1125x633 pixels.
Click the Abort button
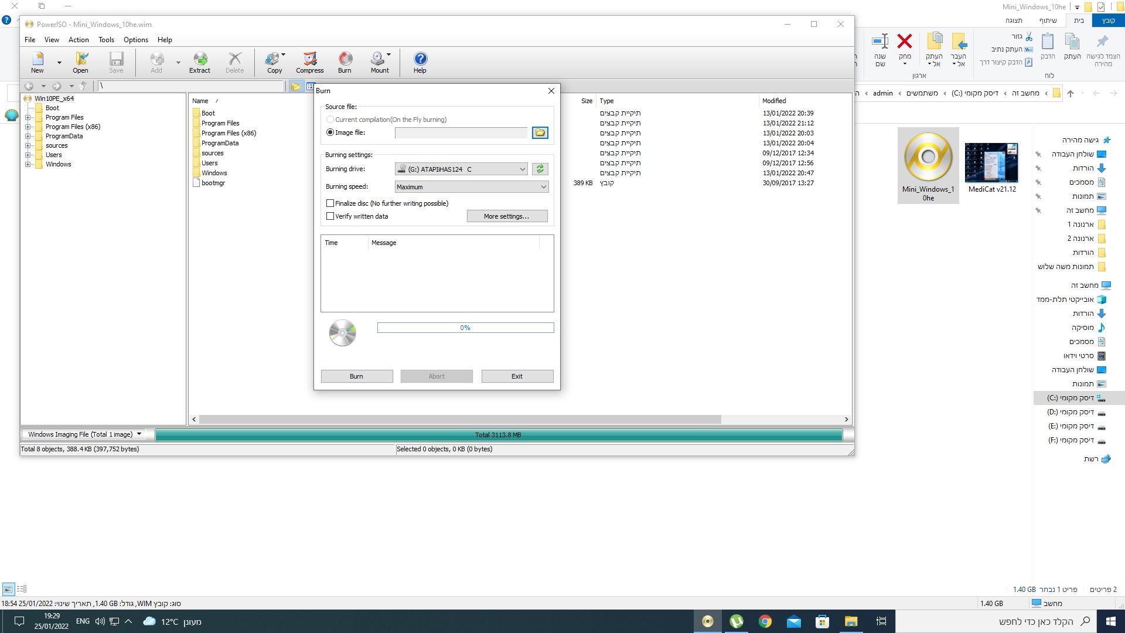tap(437, 376)
